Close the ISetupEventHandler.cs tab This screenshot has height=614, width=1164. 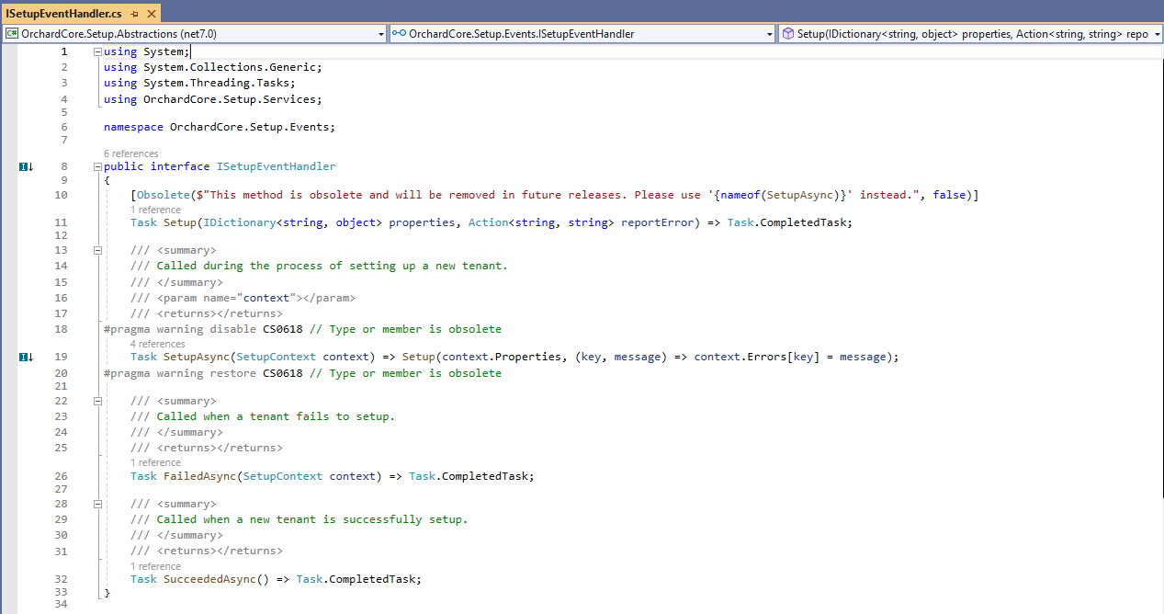(x=150, y=14)
